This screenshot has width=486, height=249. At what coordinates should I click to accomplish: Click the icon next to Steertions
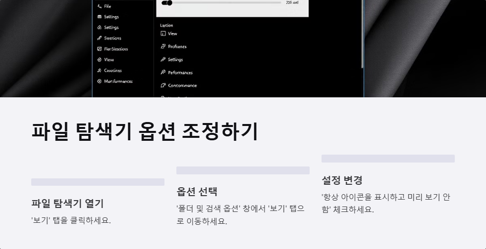coord(99,39)
